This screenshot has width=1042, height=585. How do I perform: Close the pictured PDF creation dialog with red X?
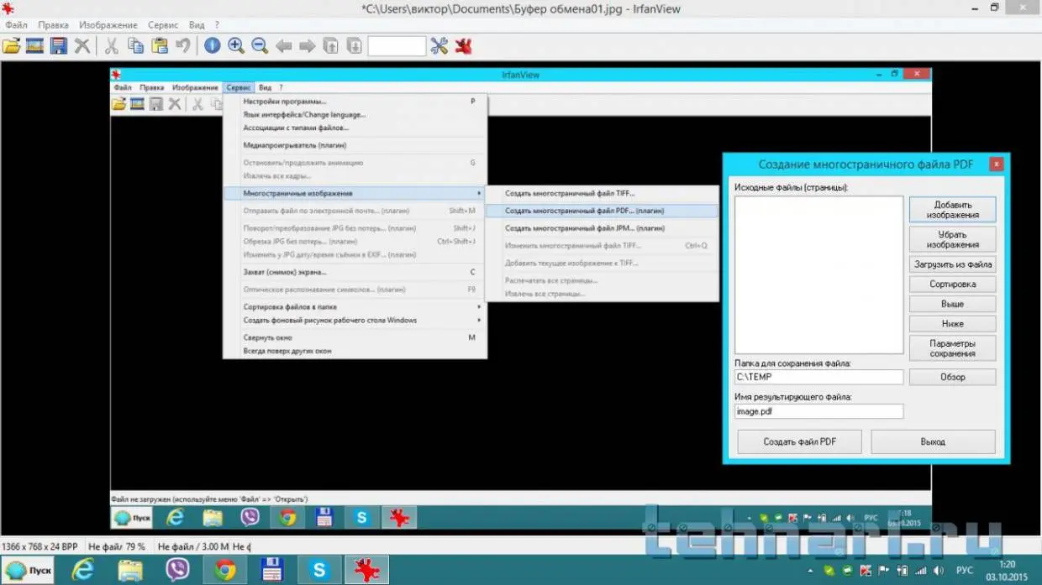(x=996, y=165)
